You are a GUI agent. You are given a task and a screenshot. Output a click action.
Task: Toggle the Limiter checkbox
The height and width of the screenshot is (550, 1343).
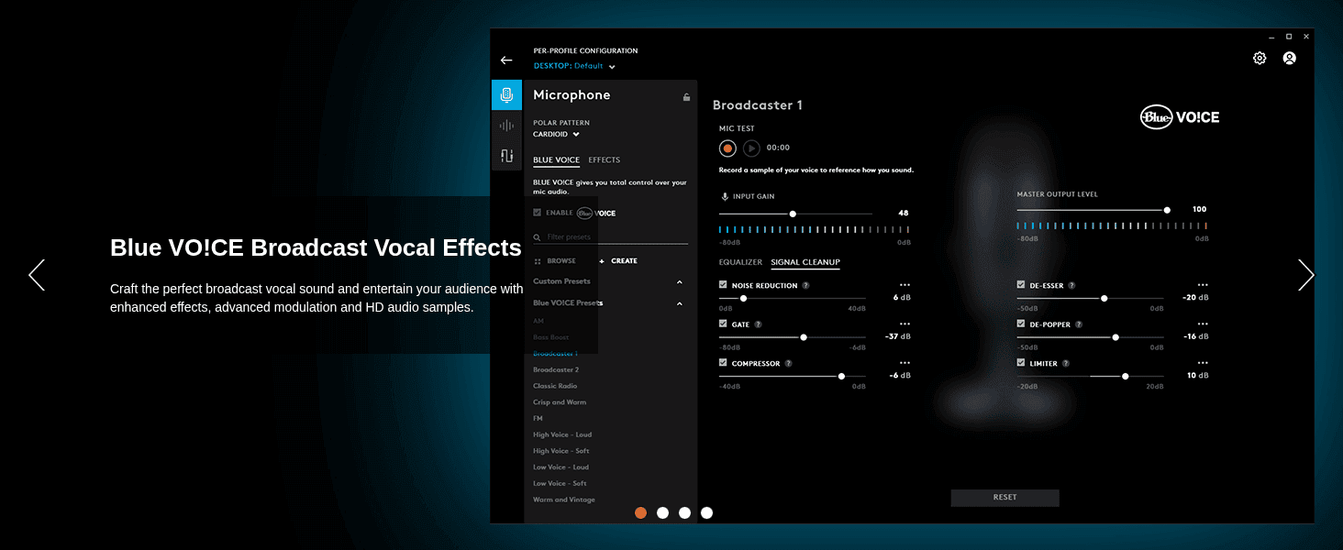(1021, 363)
